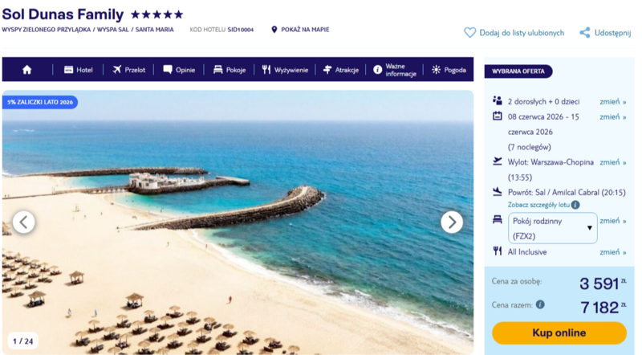The width and height of the screenshot is (642, 355).
Task: Open the Zobacz szczegóły lotu link
Action: (538, 205)
